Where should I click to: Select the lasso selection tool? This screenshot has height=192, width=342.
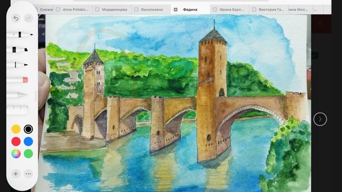point(17,95)
